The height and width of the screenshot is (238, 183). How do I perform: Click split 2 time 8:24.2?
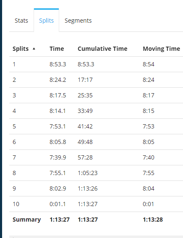pos(58,80)
